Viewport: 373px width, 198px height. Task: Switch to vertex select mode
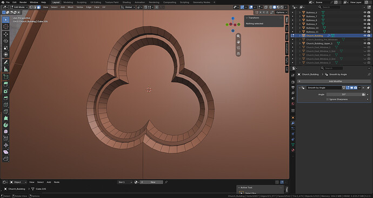tap(31, 7)
